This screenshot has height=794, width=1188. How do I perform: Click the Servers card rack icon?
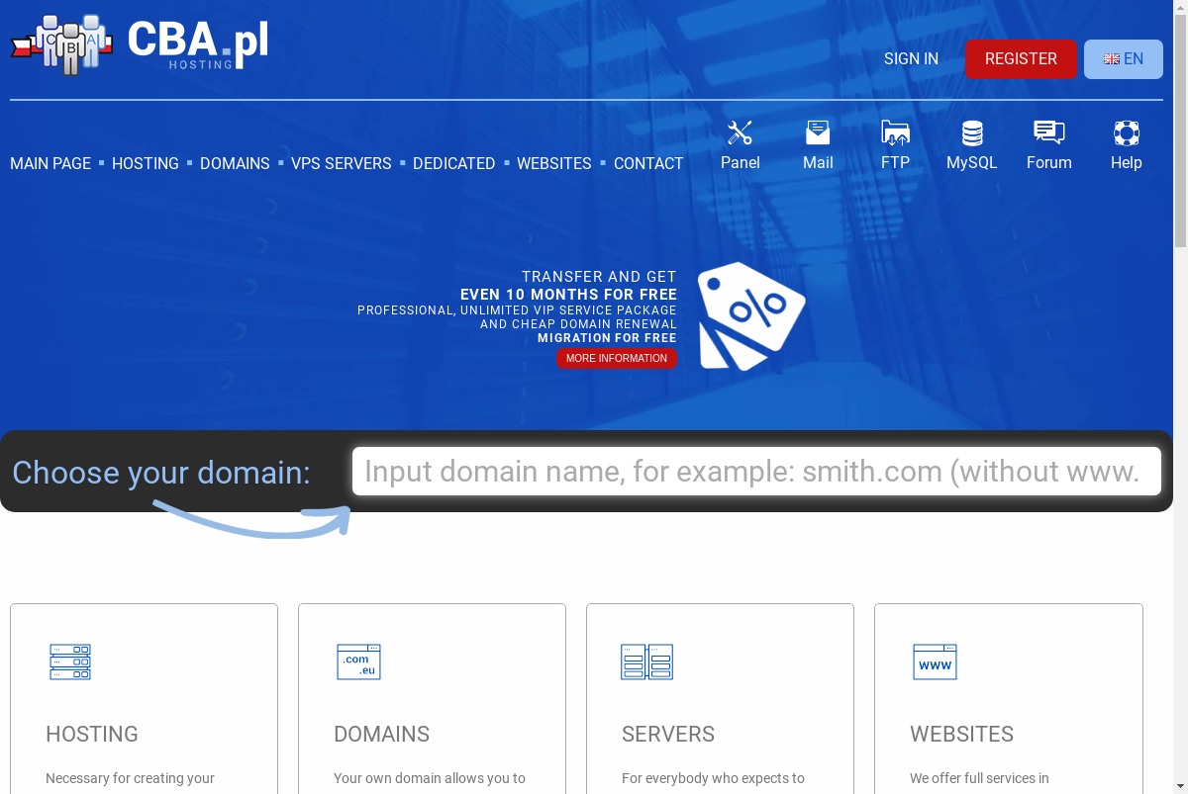(646, 662)
